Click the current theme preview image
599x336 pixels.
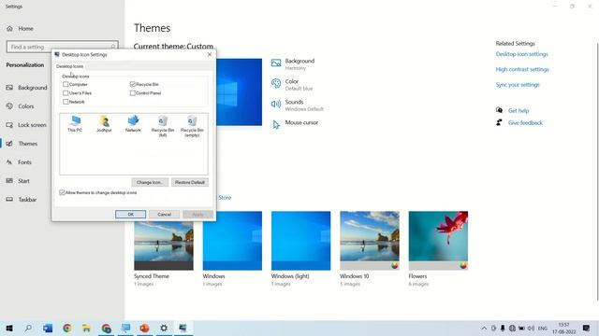[x=240, y=92]
